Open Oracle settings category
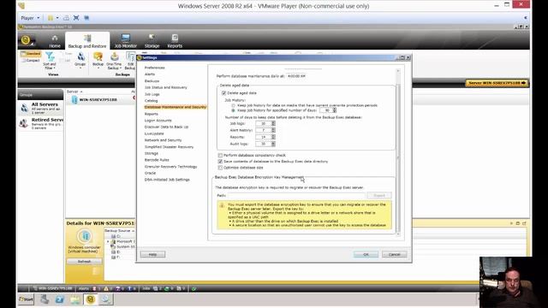The image size is (548, 308). pos(150,173)
